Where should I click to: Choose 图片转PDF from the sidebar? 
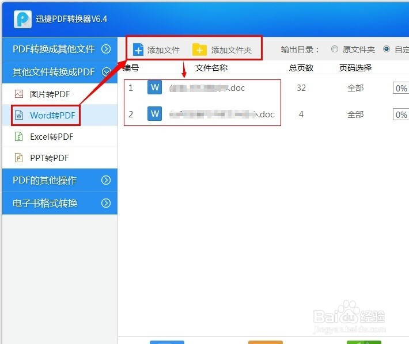tap(60, 94)
